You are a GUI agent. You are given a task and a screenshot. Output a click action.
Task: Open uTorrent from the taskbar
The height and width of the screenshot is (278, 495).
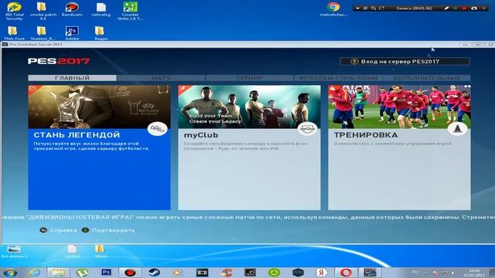(83, 273)
